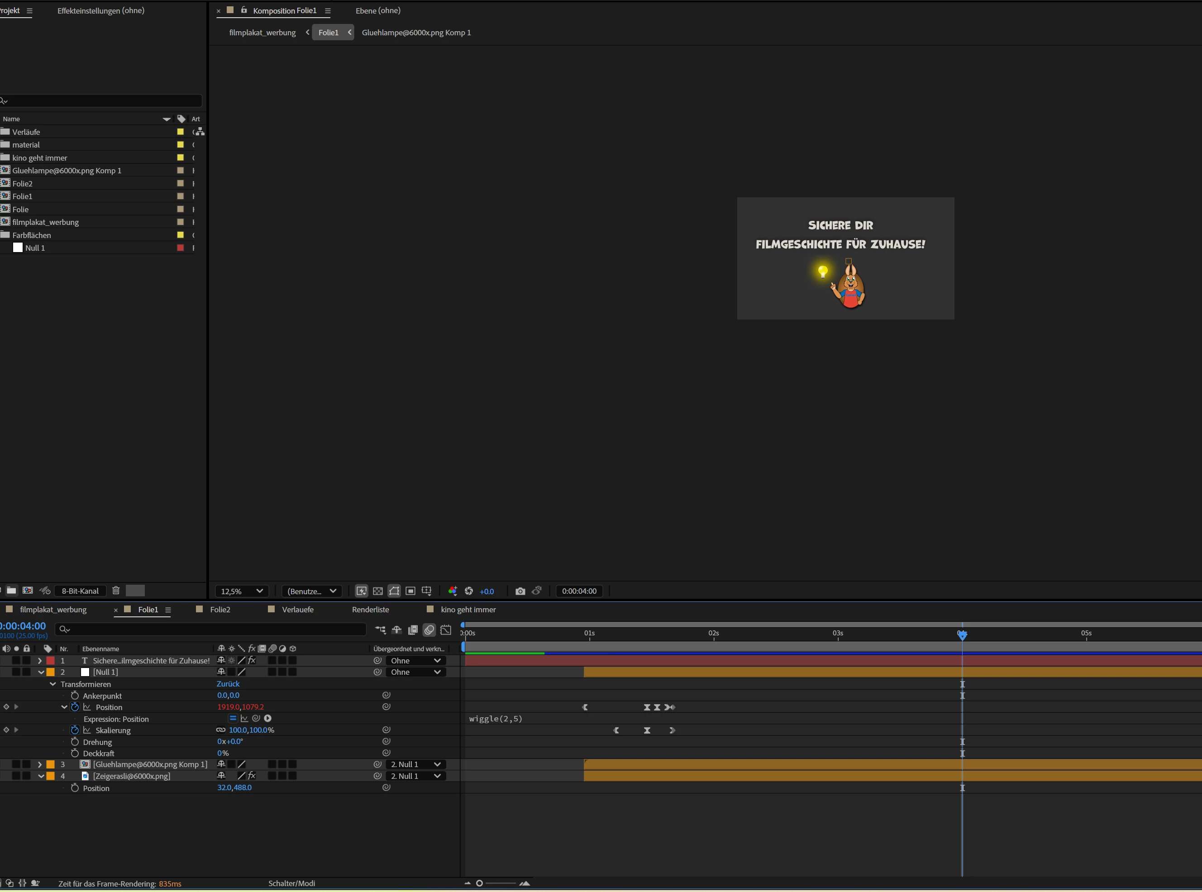Viewport: 1202px width, 892px height.
Task: Click the Schalter/Modi button
Action: (291, 883)
